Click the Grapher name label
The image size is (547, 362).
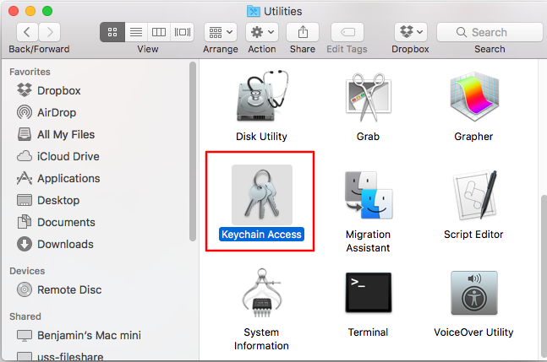473,137
